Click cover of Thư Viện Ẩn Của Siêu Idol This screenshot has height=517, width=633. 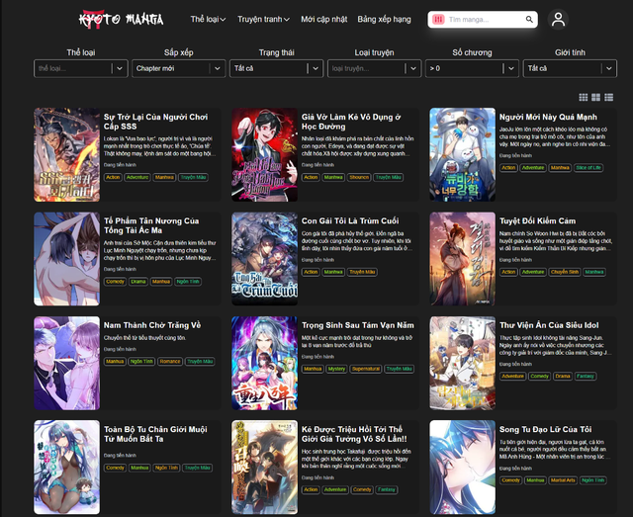coord(462,363)
